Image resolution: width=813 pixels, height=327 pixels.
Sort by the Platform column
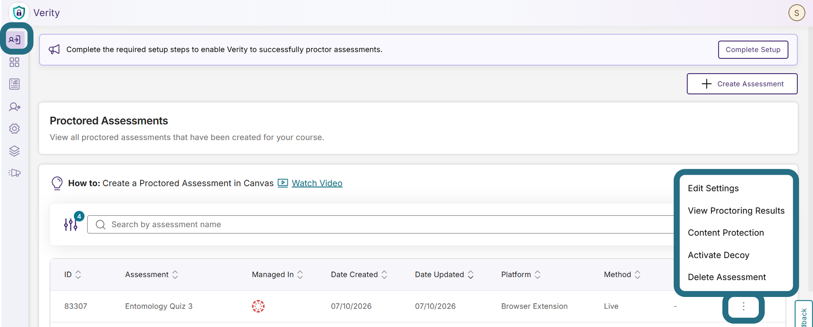(521, 275)
